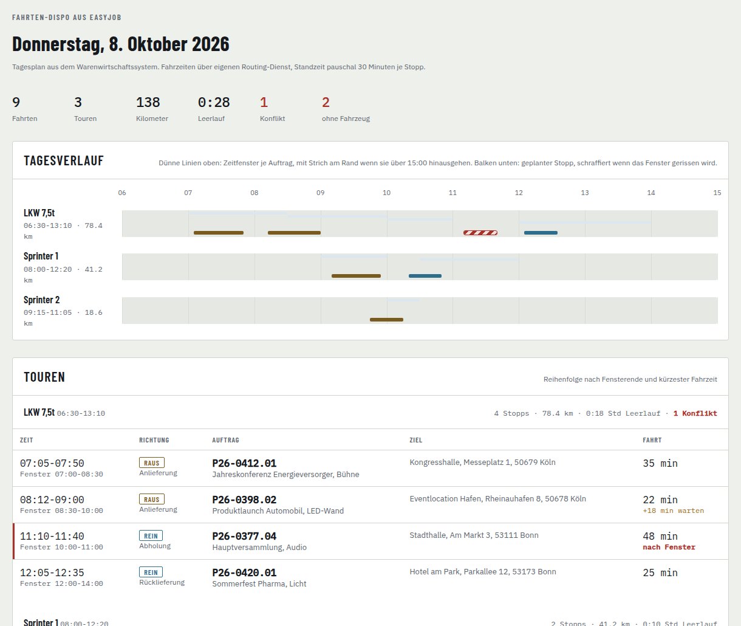Image resolution: width=741 pixels, height=626 pixels.
Task: Click the FAHRT column header
Action: (x=652, y=440)
